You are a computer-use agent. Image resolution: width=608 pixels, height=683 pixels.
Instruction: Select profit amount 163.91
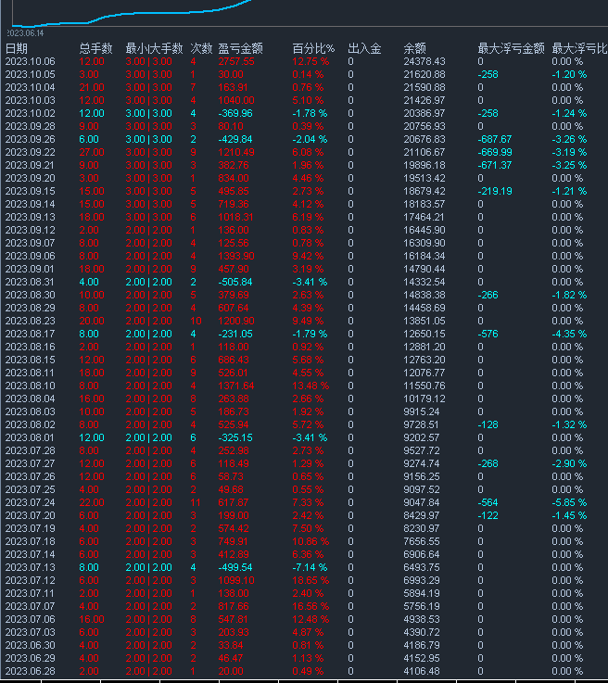(233, 87)
